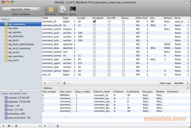Click the PRI key cell of comment_ID
This screenshot has height=128, width=191.
click(152, 21)
